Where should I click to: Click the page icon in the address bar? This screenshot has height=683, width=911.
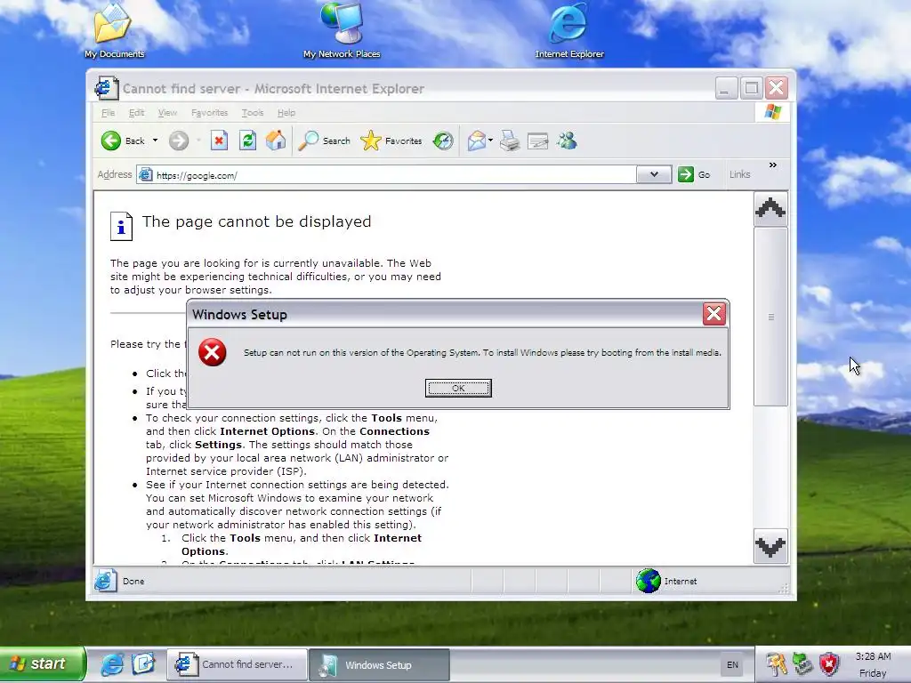pos(145,175)
